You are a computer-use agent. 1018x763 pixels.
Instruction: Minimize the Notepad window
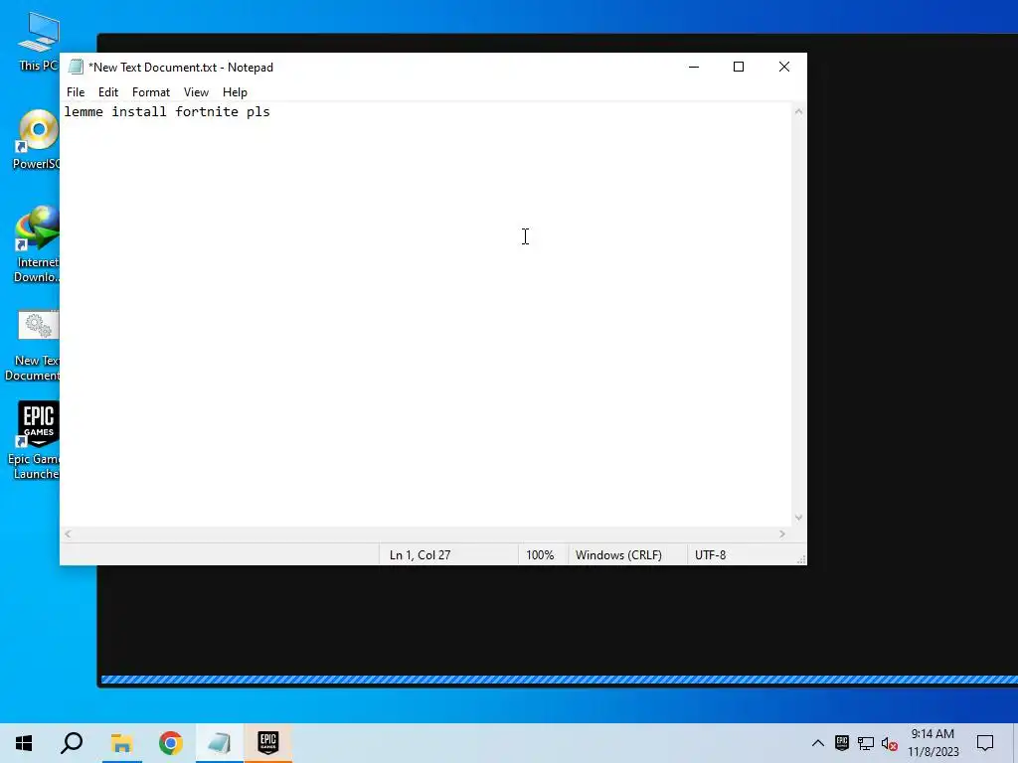click(x=693, y=67)
